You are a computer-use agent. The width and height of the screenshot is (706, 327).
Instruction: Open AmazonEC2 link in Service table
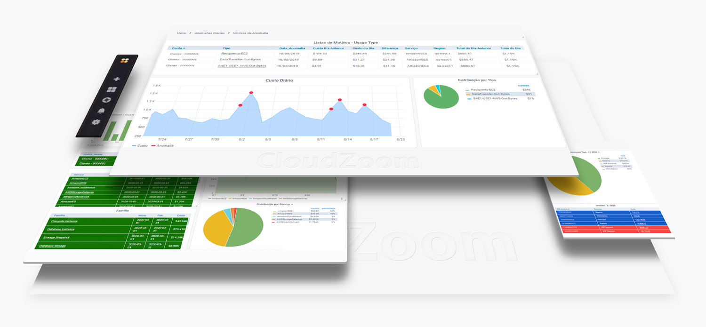click(x=80, y=179)
